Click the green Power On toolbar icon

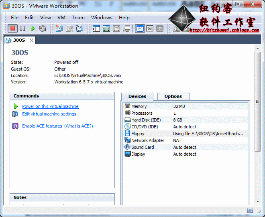coord(33,28)
